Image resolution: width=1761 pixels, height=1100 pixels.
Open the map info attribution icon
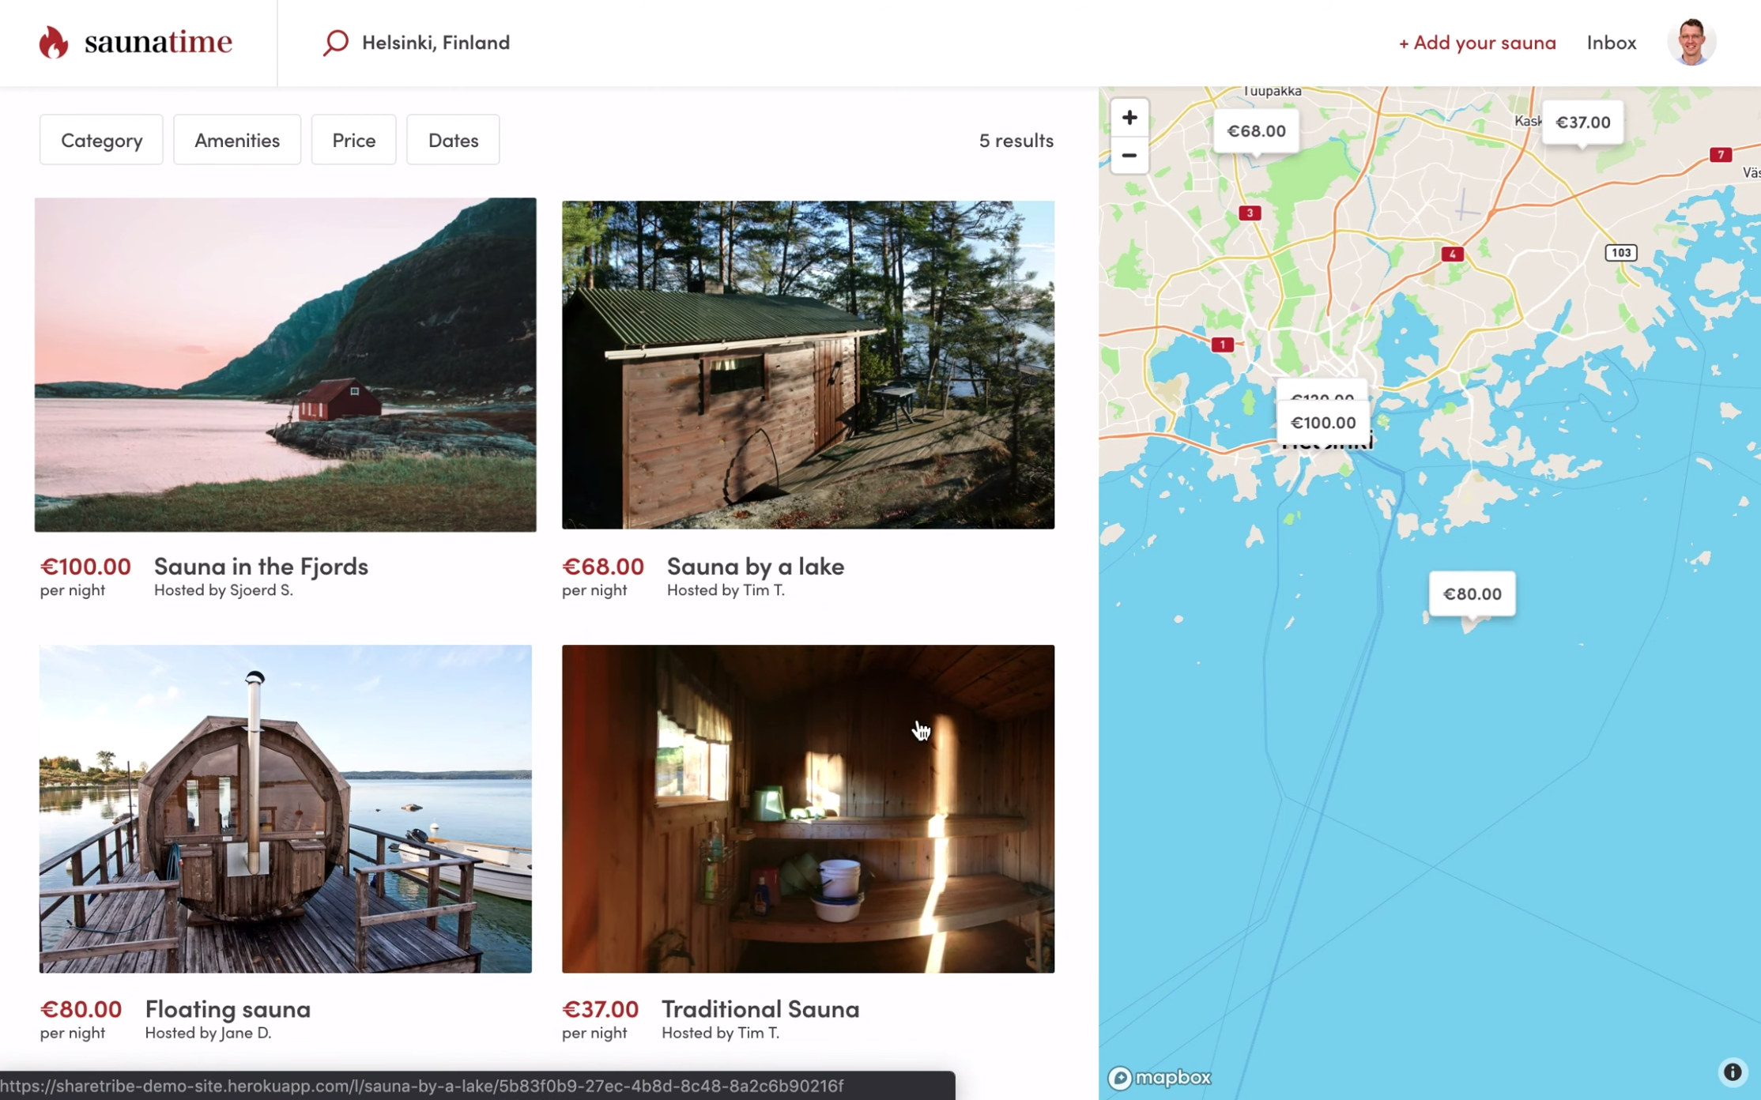point(1732,1072)
